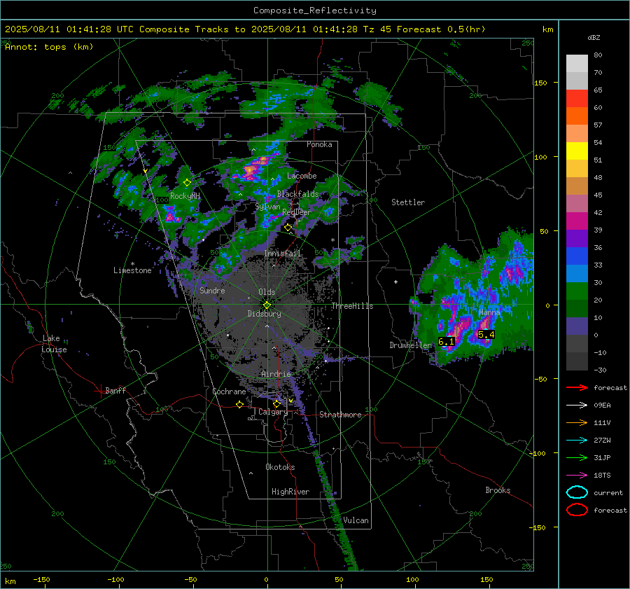Click the orange 111V arrow in legend
Screen dimensions: 630x589
point(577,422)
